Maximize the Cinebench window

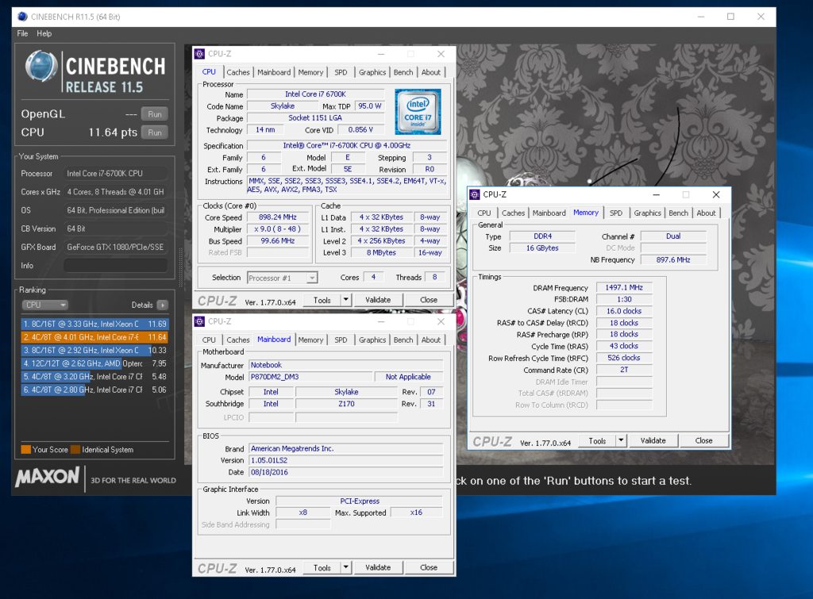(x=730, y=17)
